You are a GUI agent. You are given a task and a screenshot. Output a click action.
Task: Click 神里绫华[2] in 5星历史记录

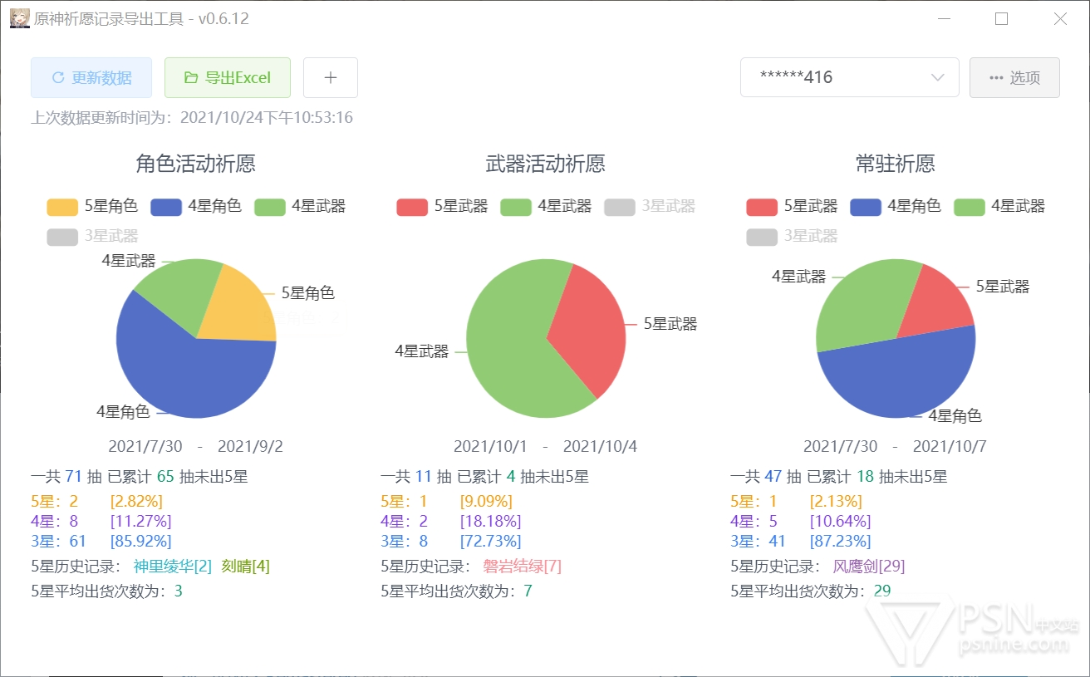coord(173,567)
